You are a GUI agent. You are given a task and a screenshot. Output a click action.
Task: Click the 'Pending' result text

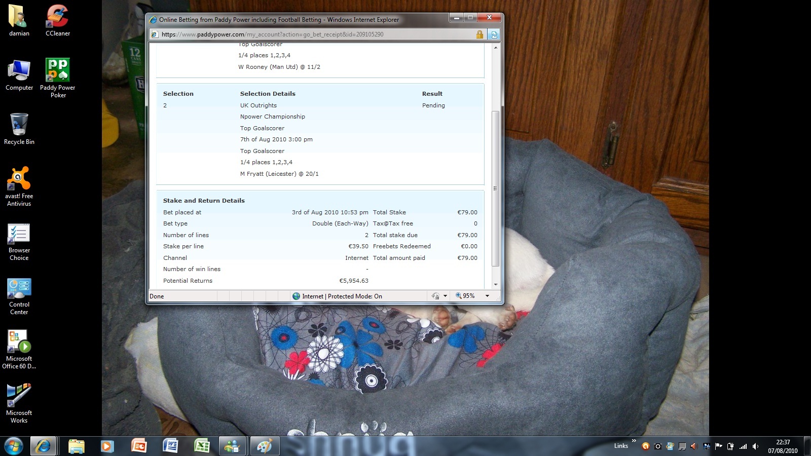[433, 105]
